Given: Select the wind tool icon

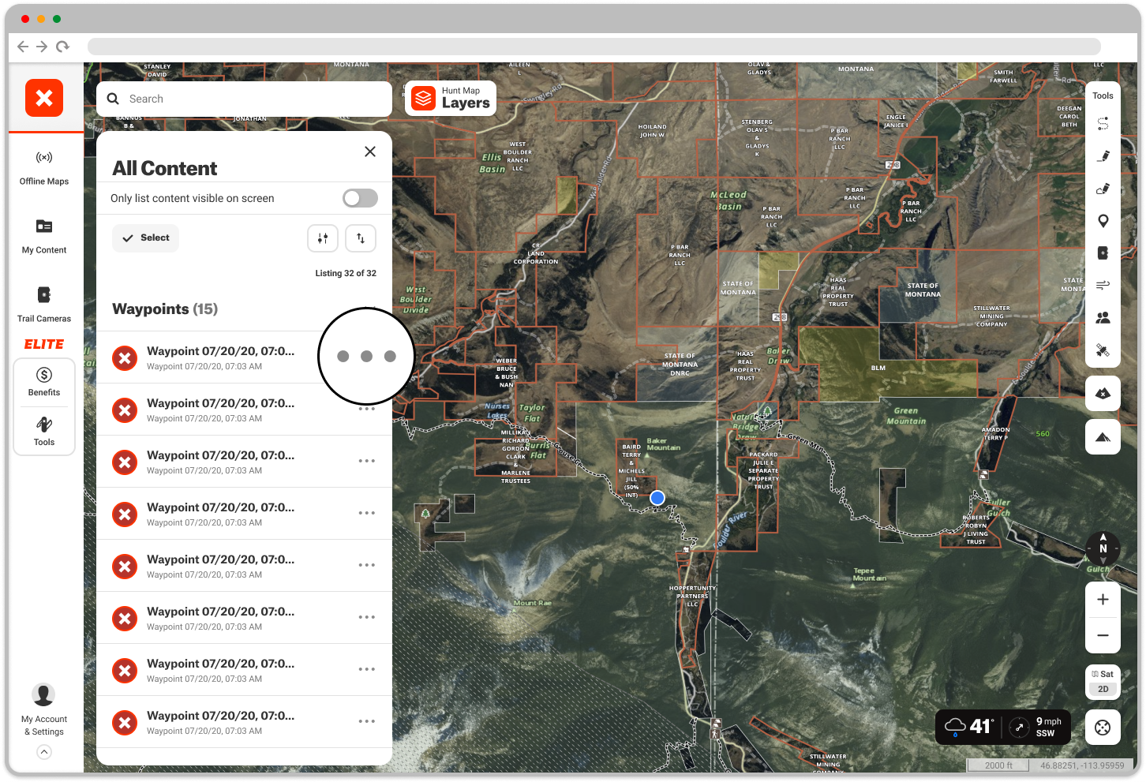Looking at the screenshot, I should tap(1103, 285).
